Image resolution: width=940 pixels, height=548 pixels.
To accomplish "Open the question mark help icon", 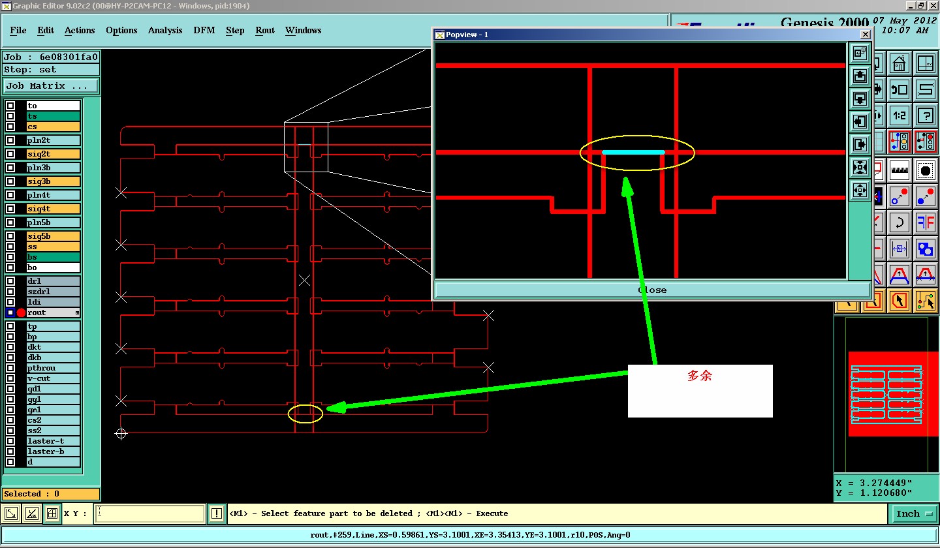I will tap(925, 115).
